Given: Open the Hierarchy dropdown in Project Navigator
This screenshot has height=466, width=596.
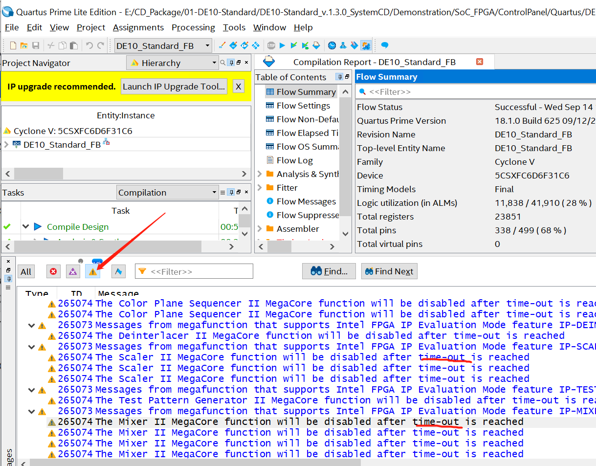Looking at the screenshot, I should coord(172,63).
